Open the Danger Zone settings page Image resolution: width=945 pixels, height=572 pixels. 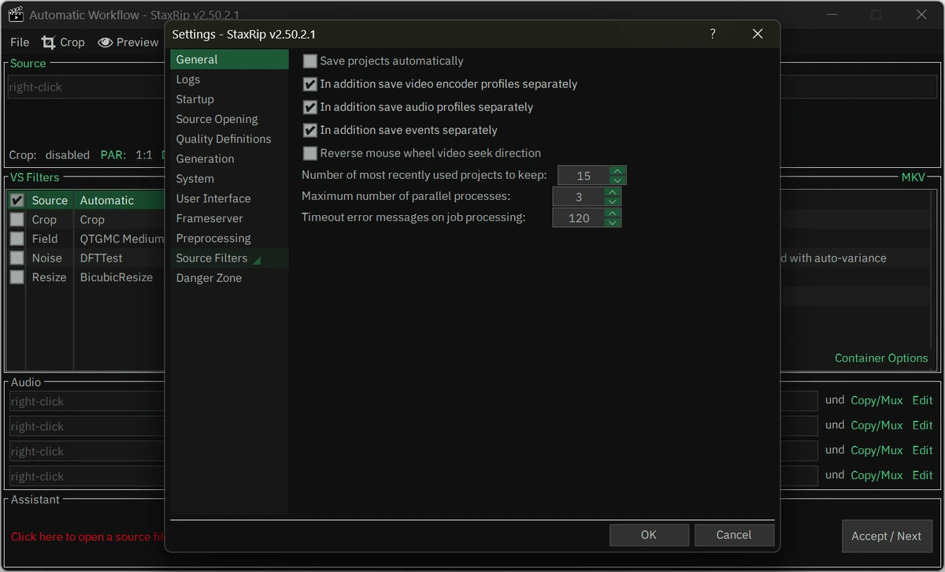[x=229, y=278]
